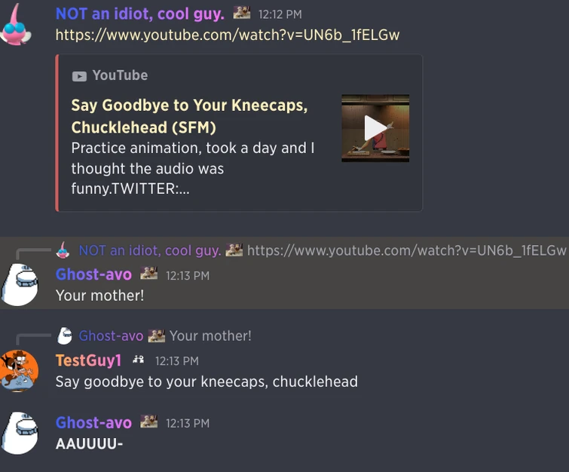Click small fish avatar in reply preview
The image size is (569, 472).
(x=63, y=250)
